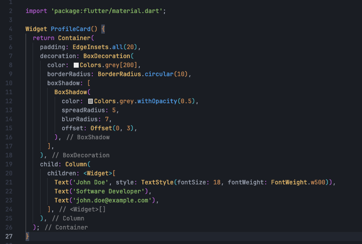
Task: Click line number 10 in the gutter
Action: point(10,83)
